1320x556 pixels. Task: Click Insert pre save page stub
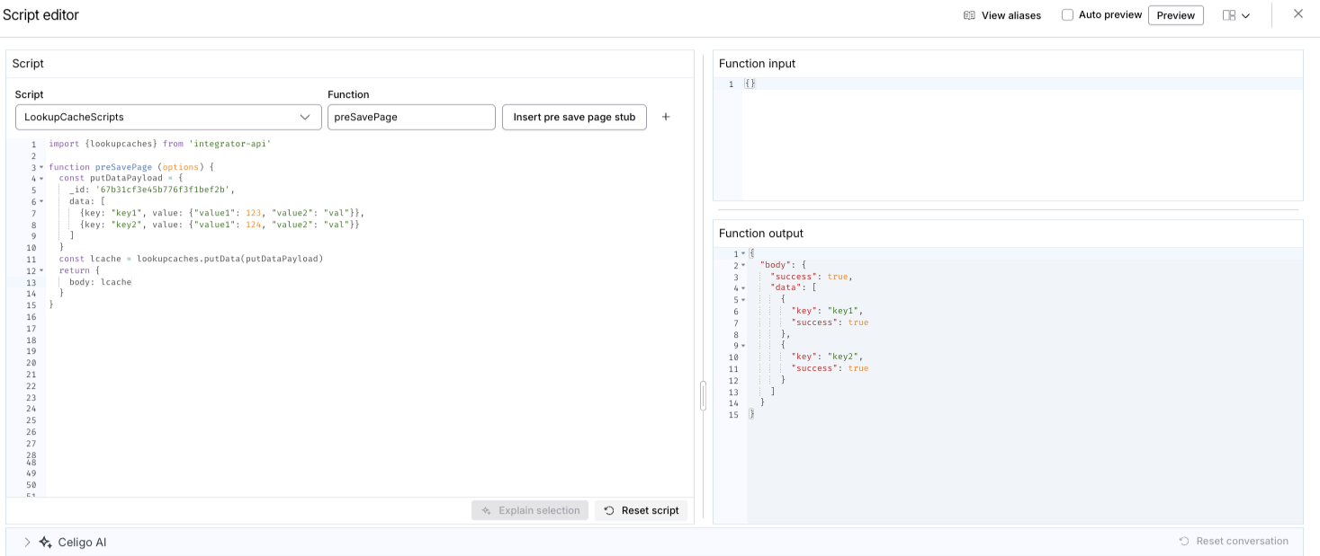[574, 117]
